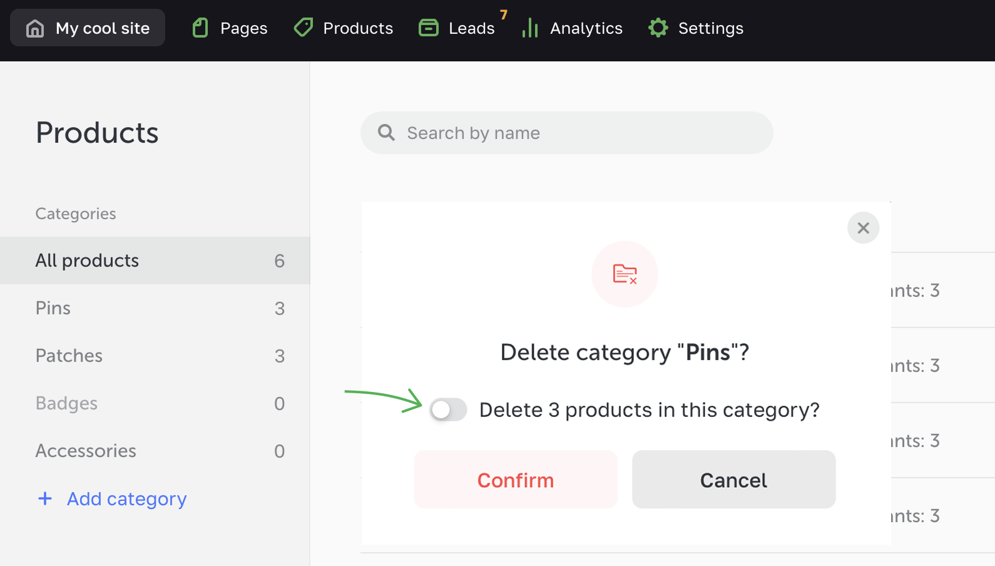Select the Patches category
Viewport: 995px width, 566px height.
[69, 356]
